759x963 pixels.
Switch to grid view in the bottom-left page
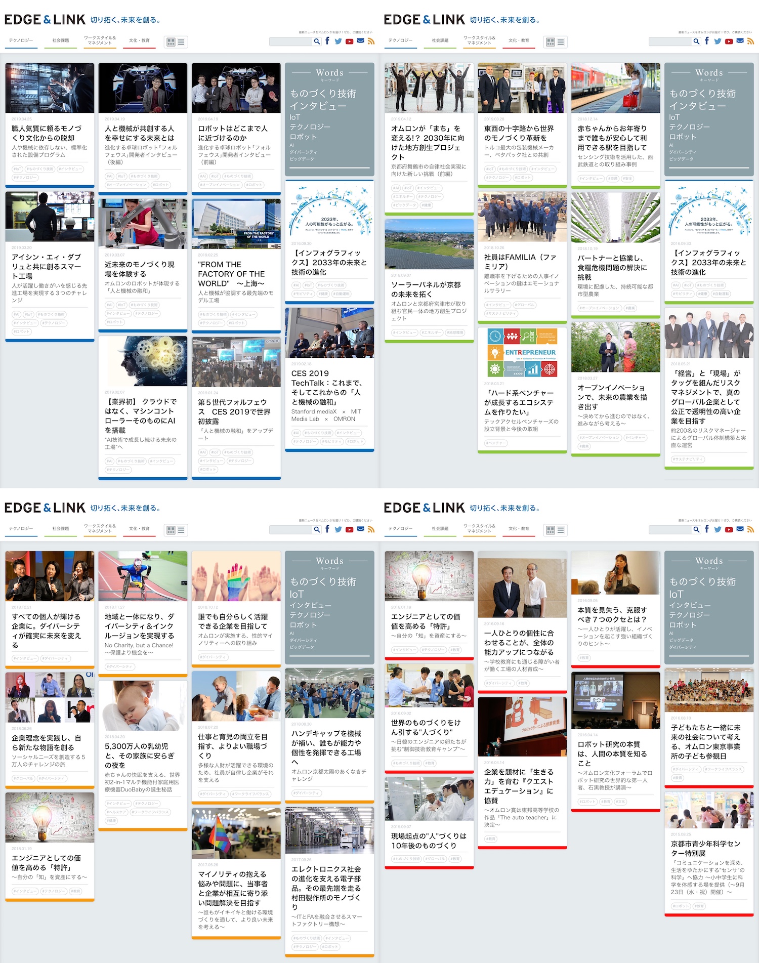(171, 530)
